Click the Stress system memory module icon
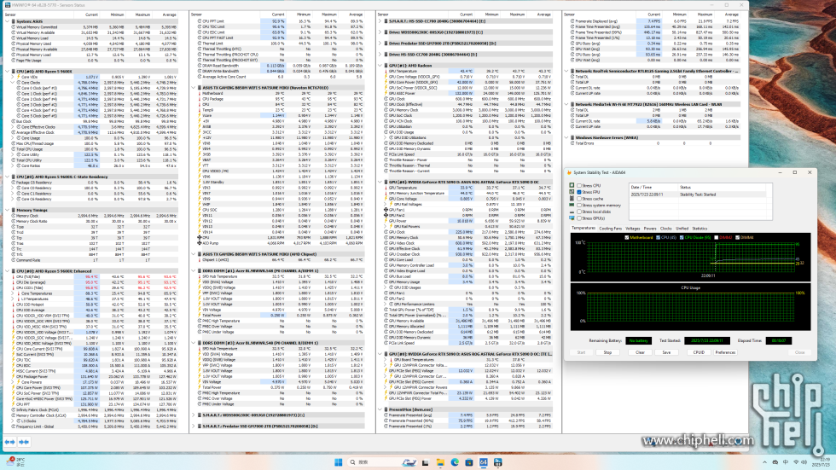This screenshot has width=836, height=470. [572, 206]
